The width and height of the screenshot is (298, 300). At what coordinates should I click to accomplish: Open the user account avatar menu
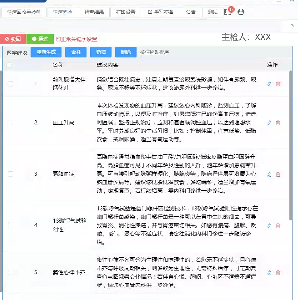click(241, 12)
